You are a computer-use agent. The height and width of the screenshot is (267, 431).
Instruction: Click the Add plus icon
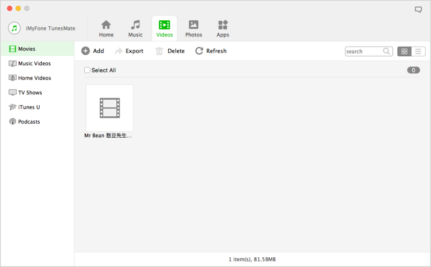pos(85,51)
